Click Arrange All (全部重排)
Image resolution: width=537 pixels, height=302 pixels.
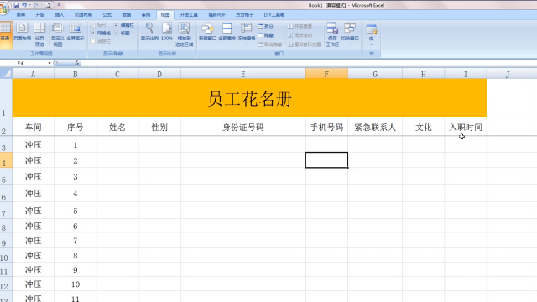(227, 32)
